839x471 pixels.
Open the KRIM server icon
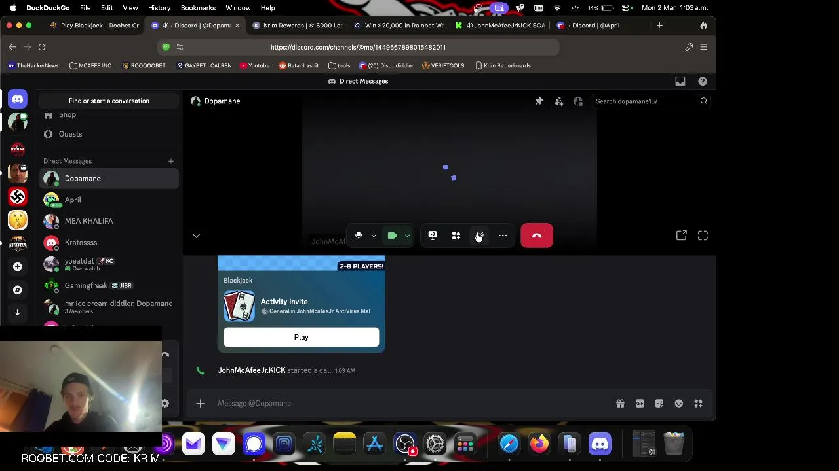18,148
